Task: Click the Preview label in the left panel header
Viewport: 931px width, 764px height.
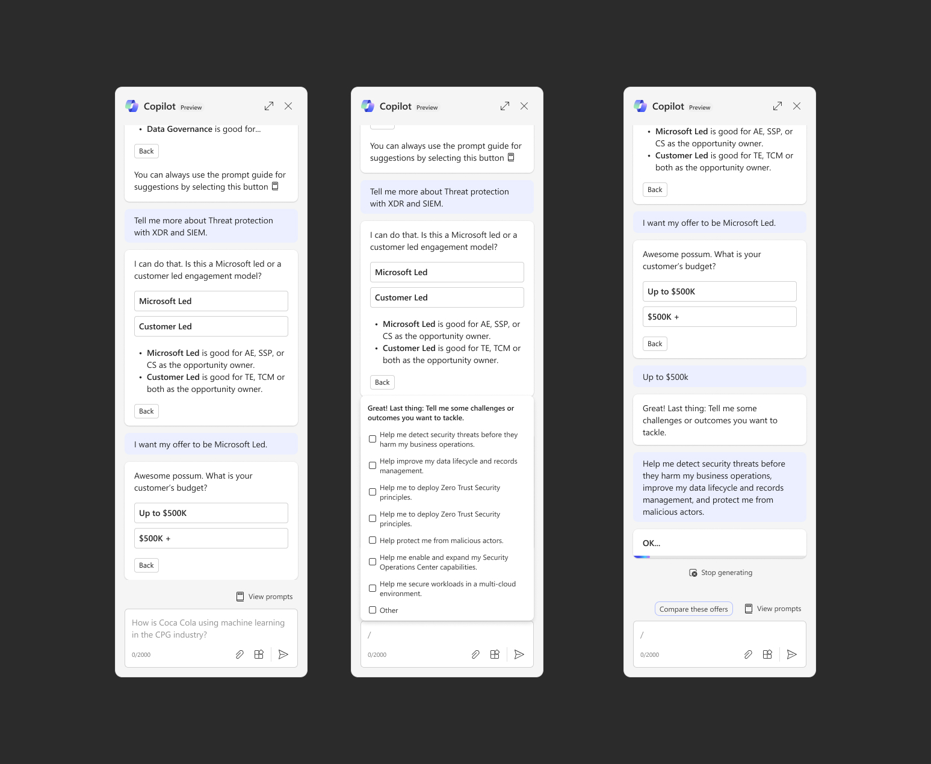Action: pyautogui.click(x=191, y=108)
